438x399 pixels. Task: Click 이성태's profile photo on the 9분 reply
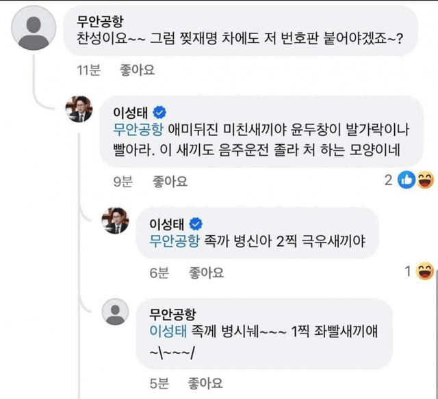pyautogui.click(x=79, y=109)
